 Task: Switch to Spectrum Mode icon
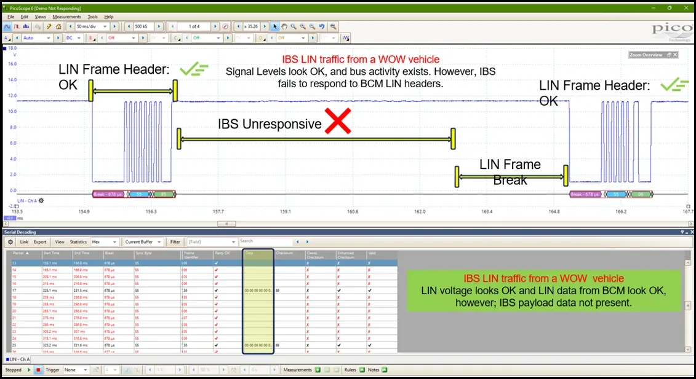26,26
